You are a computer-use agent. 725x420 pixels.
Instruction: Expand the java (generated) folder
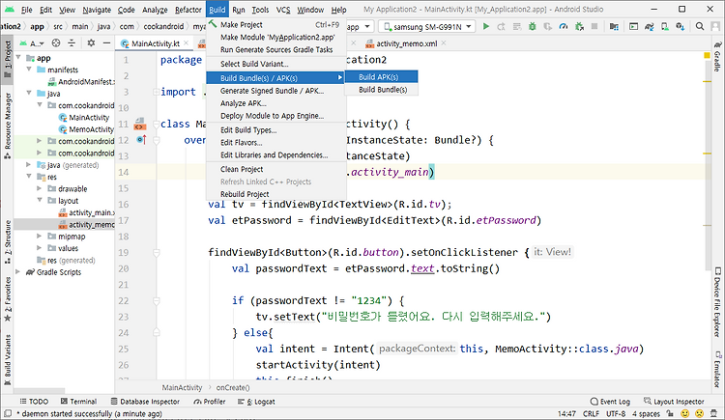[29, 164]
